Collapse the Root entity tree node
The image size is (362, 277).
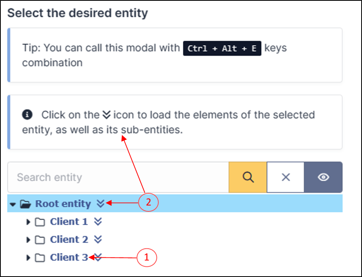tap(13, 204)
